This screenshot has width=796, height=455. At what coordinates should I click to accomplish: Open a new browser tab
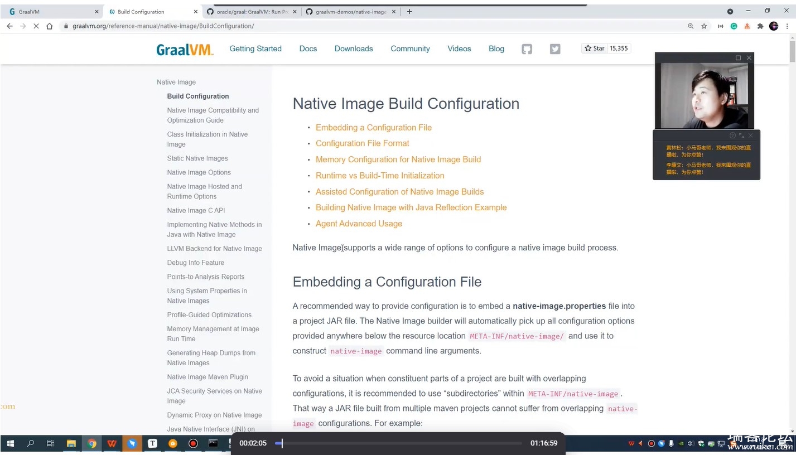[409, 12]
